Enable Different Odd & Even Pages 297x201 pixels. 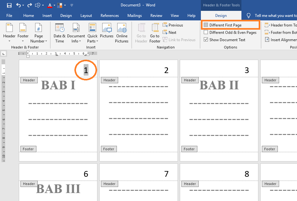coord(206,32)
